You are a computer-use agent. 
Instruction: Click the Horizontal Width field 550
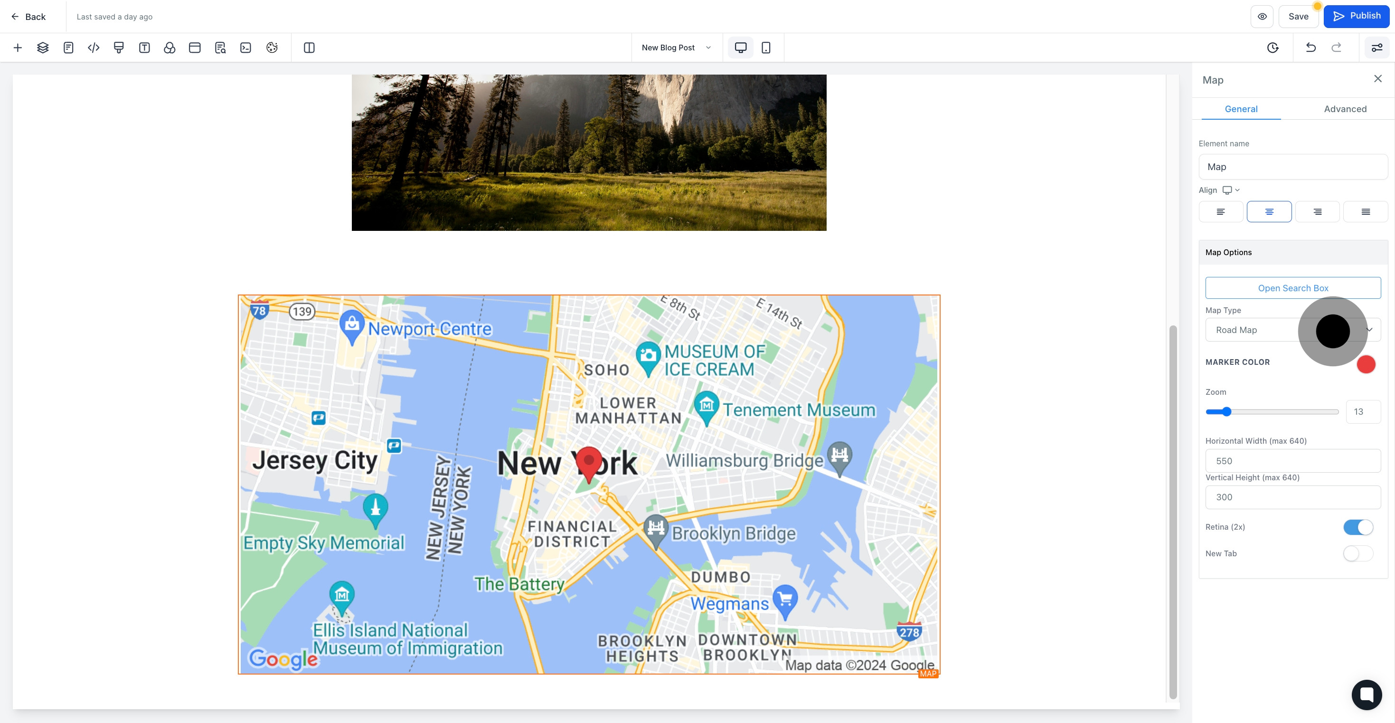1292,461
